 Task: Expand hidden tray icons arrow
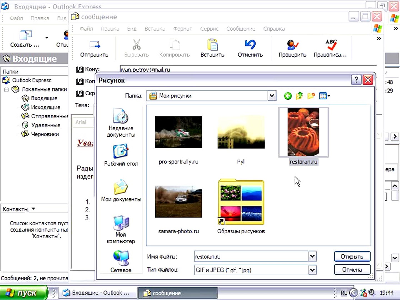click(353, 292)
